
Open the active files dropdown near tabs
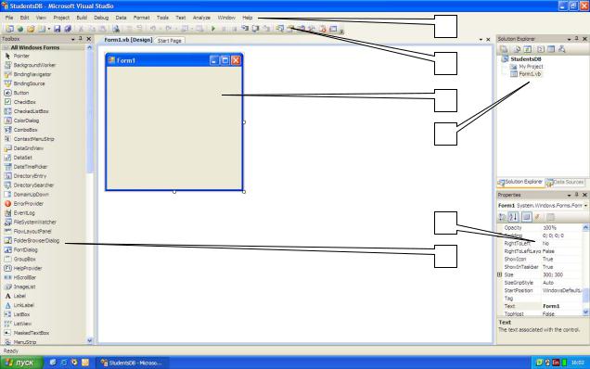[481, 40]
